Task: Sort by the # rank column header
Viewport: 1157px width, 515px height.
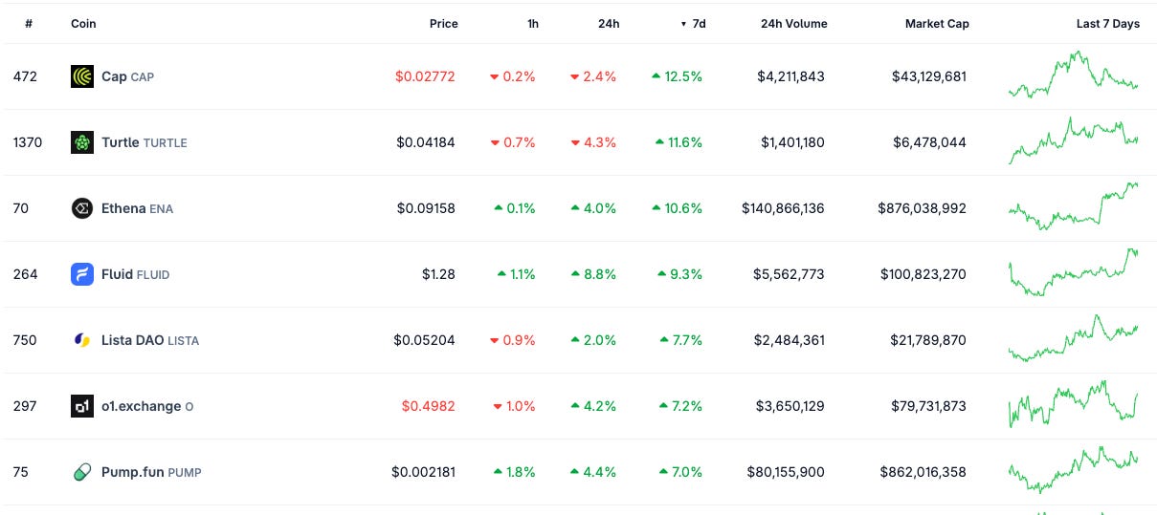Action: 29,24
